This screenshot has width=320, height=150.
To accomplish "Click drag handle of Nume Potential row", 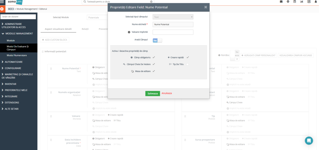I will (51, 69).
